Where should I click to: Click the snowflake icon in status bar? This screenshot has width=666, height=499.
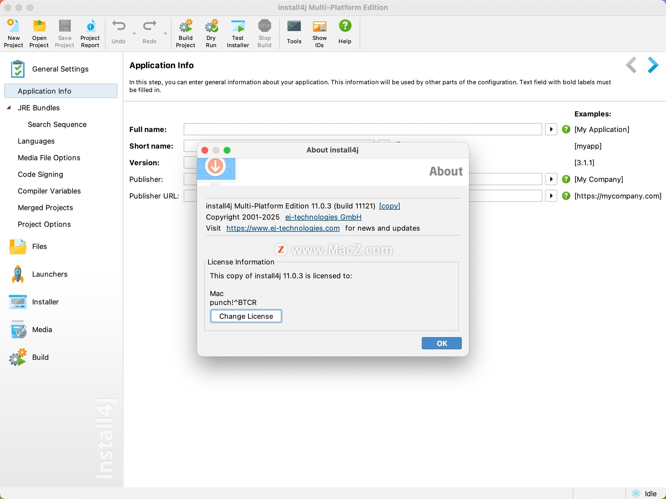(636, 493)
